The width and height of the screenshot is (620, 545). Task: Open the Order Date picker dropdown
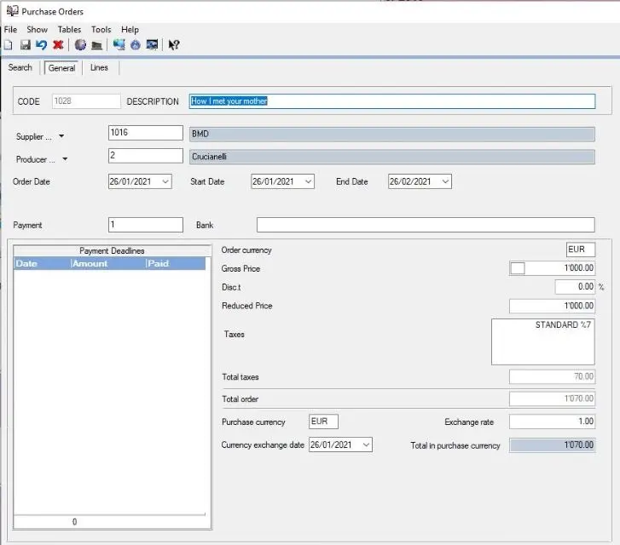165,181
